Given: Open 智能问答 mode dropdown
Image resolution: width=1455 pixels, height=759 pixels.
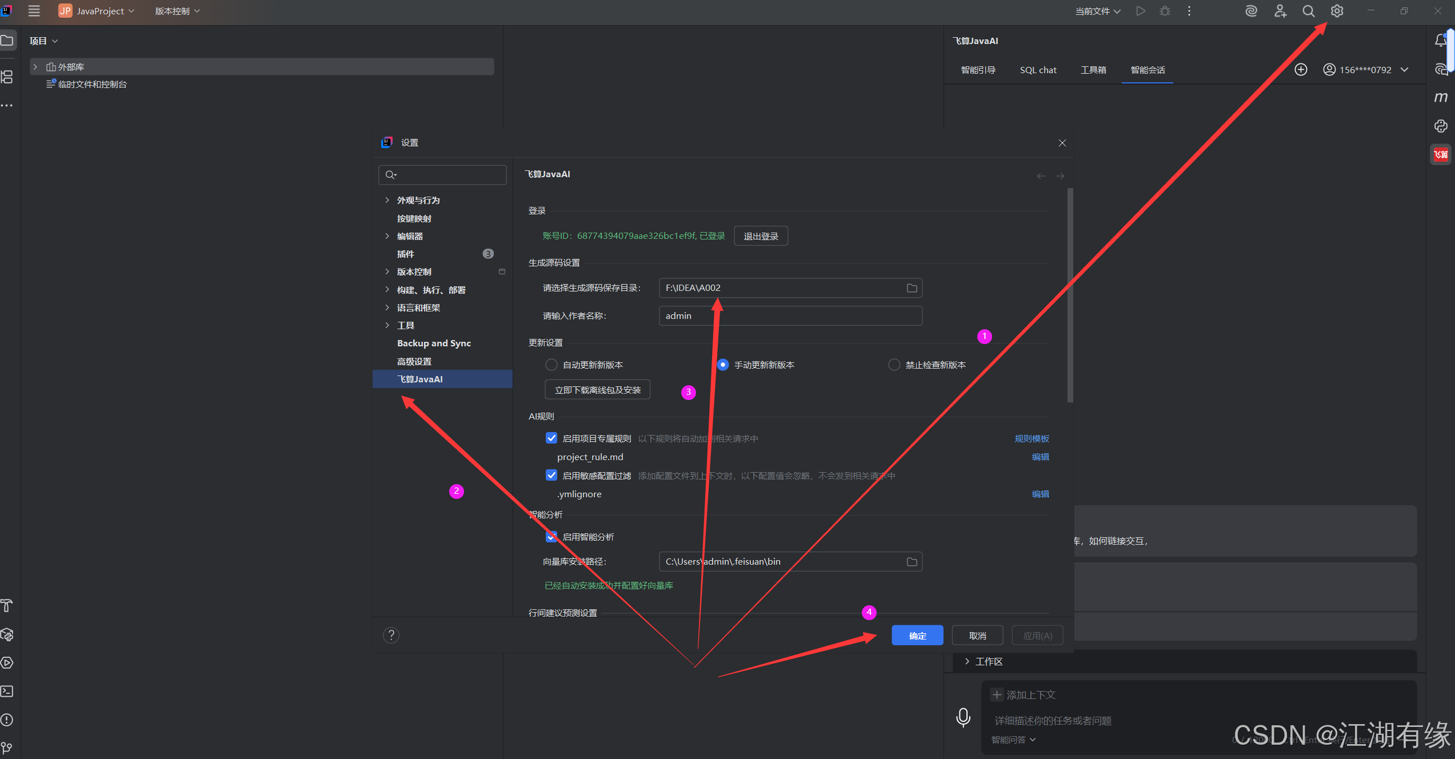Looking at the screenshot, I should 1013,740.
